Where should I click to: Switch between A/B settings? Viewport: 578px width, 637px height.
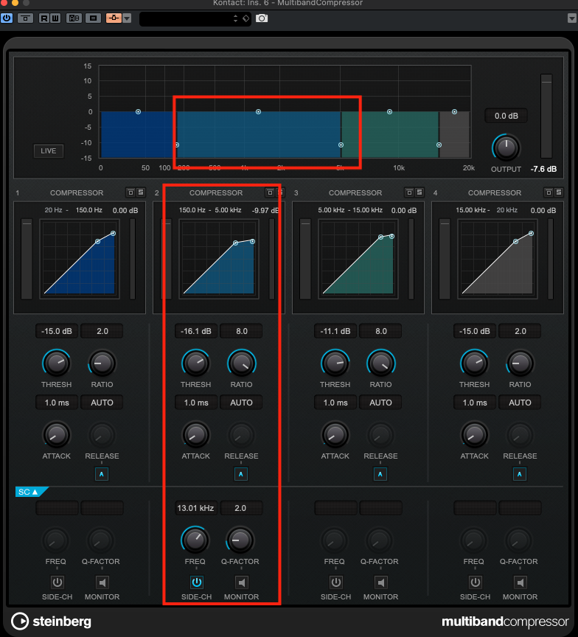(x=74, y=18)
